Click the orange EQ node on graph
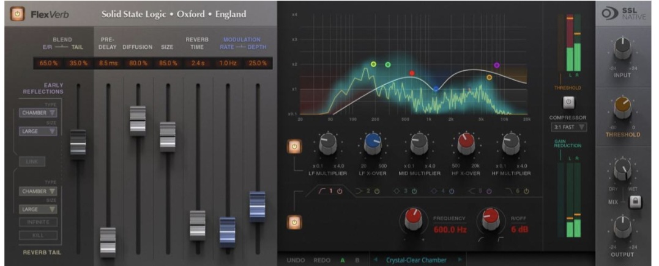Screen dimensions: 659x266 [x=490, y=77]
